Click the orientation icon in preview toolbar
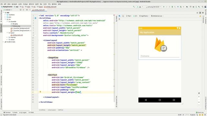Image resolution: width=207 pixels, height=116 pixels. (123, 16)
